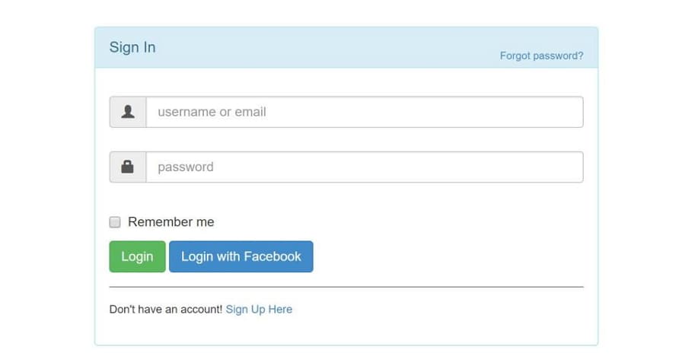
Task: Click the "Don't have an account!" text
Action: pos(166,310)
